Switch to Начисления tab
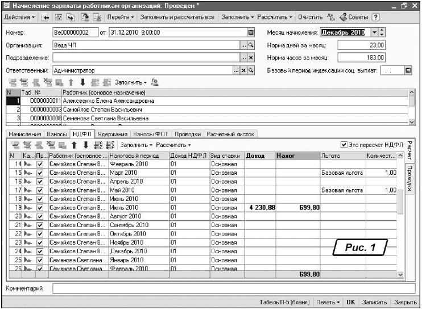The height and width of the screenshot is (310, 422). pos(24,134)
